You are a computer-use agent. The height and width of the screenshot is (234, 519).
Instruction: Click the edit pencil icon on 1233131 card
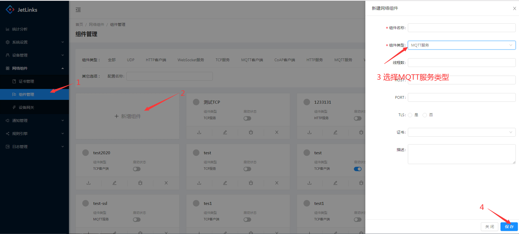[x=335, y=133]
